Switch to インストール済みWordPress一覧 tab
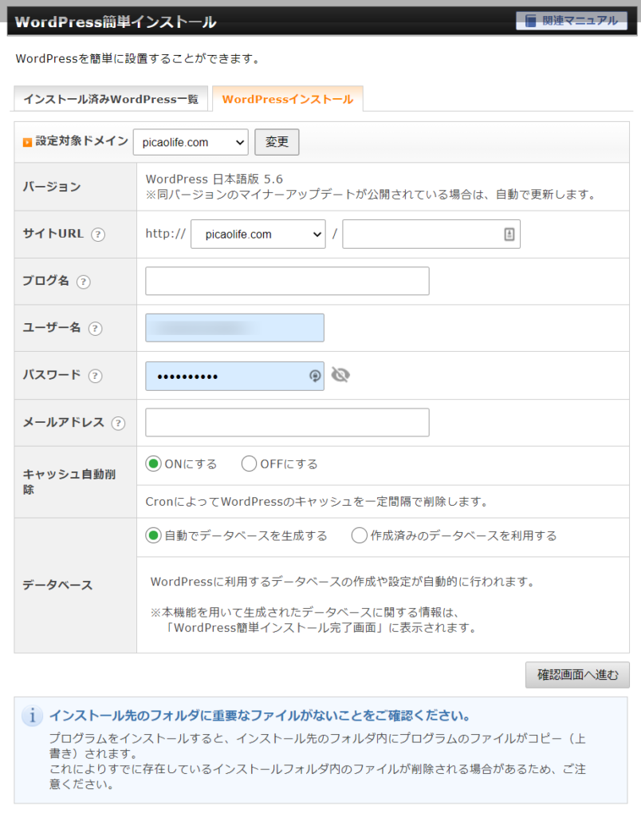Image resolution: width=641 pixels, height=817 pixels. pos(111,99)
